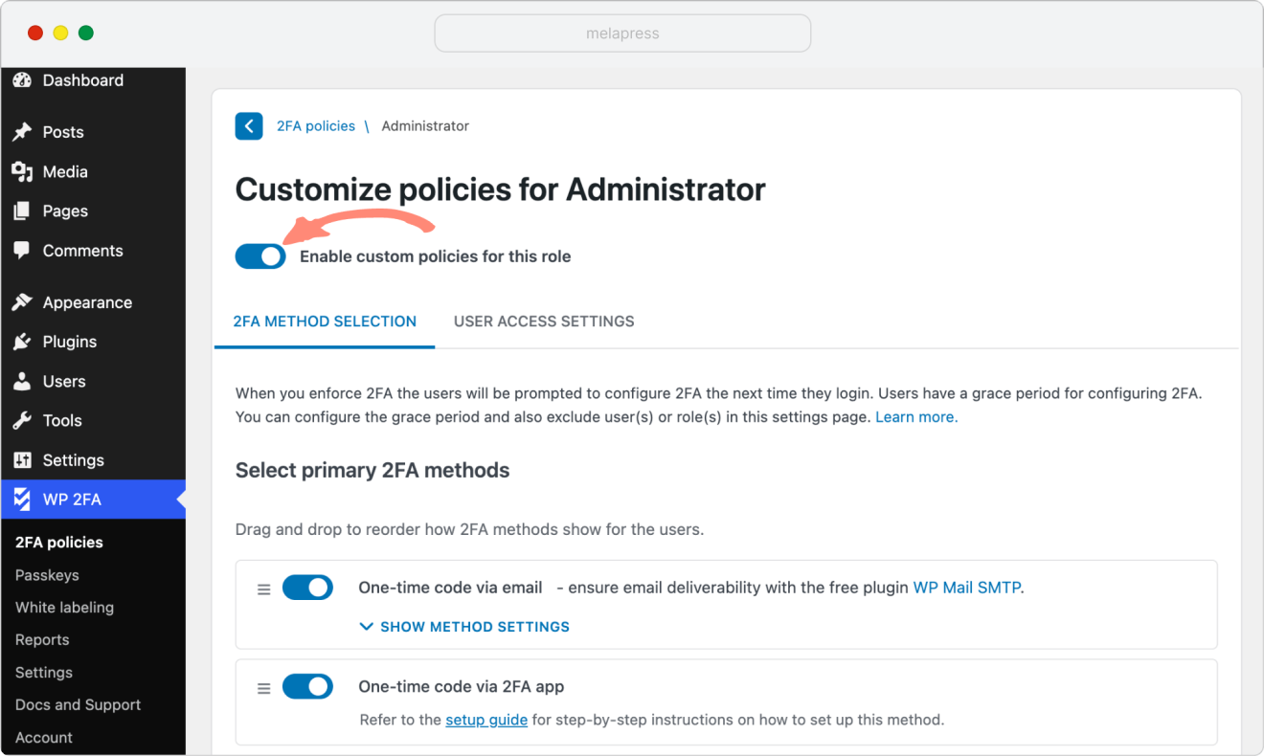Viewport: 1264px width, 756px height.
Task: Open the Appearance menu
Action: [87, 302]
